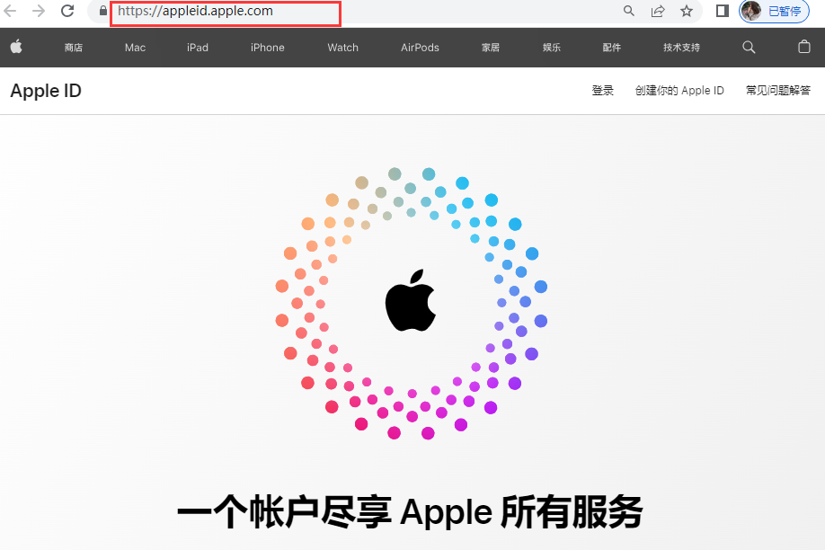
Task: Open the Watch navigation item
Action: pos(343,48)
